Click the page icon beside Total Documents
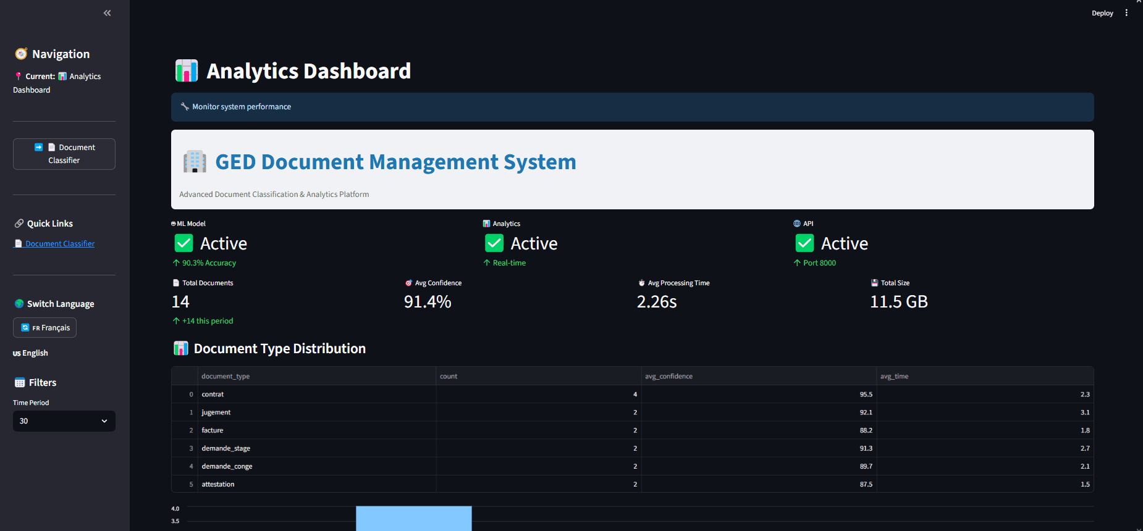This screenshot has width=1143, height=531. [176, 283]
